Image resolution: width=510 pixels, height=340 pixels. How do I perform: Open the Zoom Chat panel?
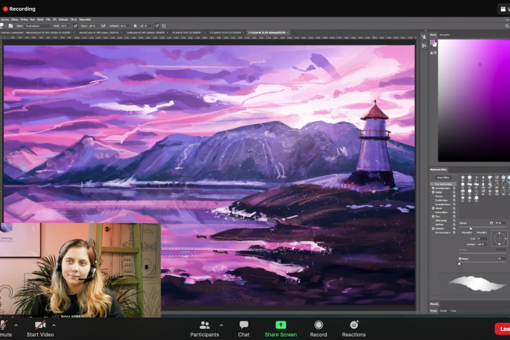[x=244, y=325]
